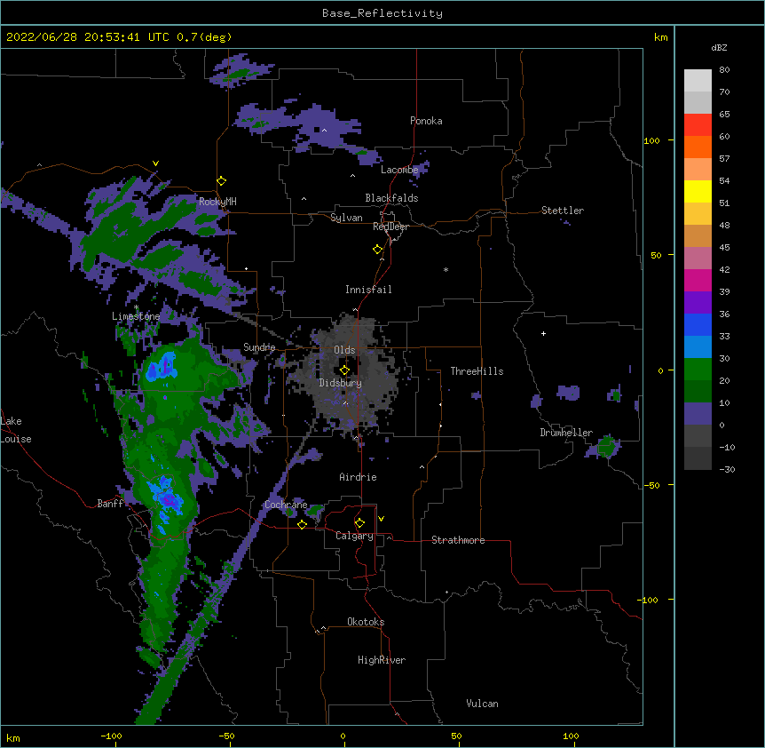
Task: Click the yellow diamond marker near RockyMH
Action: tap(222, 181)
